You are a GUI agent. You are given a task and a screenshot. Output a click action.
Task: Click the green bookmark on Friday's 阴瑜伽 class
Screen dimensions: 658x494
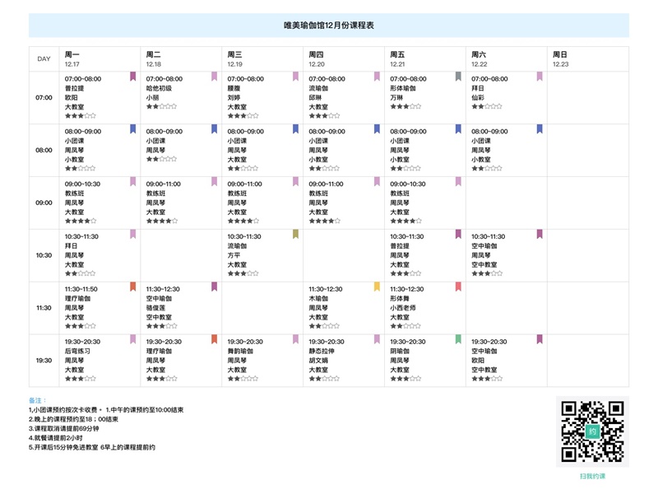coord(458,339)
